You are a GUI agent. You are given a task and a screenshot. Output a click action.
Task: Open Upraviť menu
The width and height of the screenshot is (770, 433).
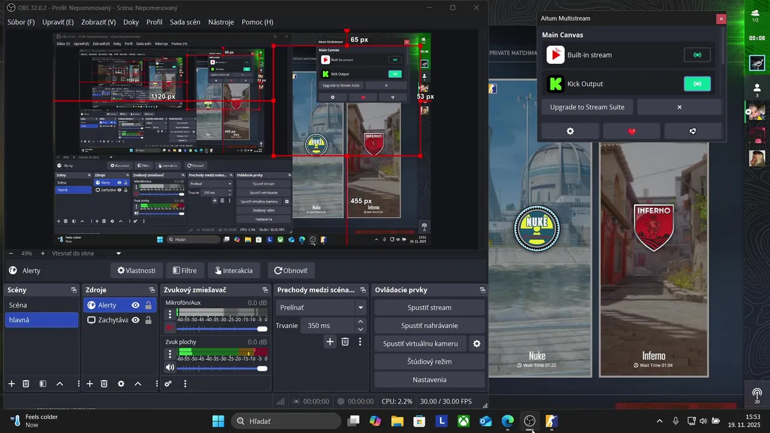[x=58, y=22]
